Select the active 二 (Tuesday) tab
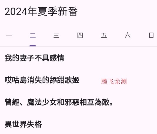 pyautogui.click(x=33, y=35)
